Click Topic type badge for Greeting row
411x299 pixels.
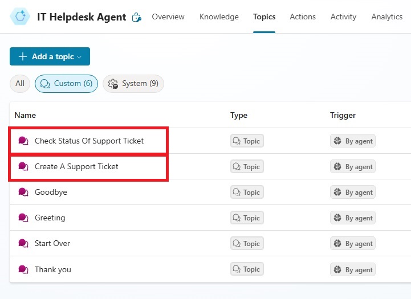click(247, 218)
